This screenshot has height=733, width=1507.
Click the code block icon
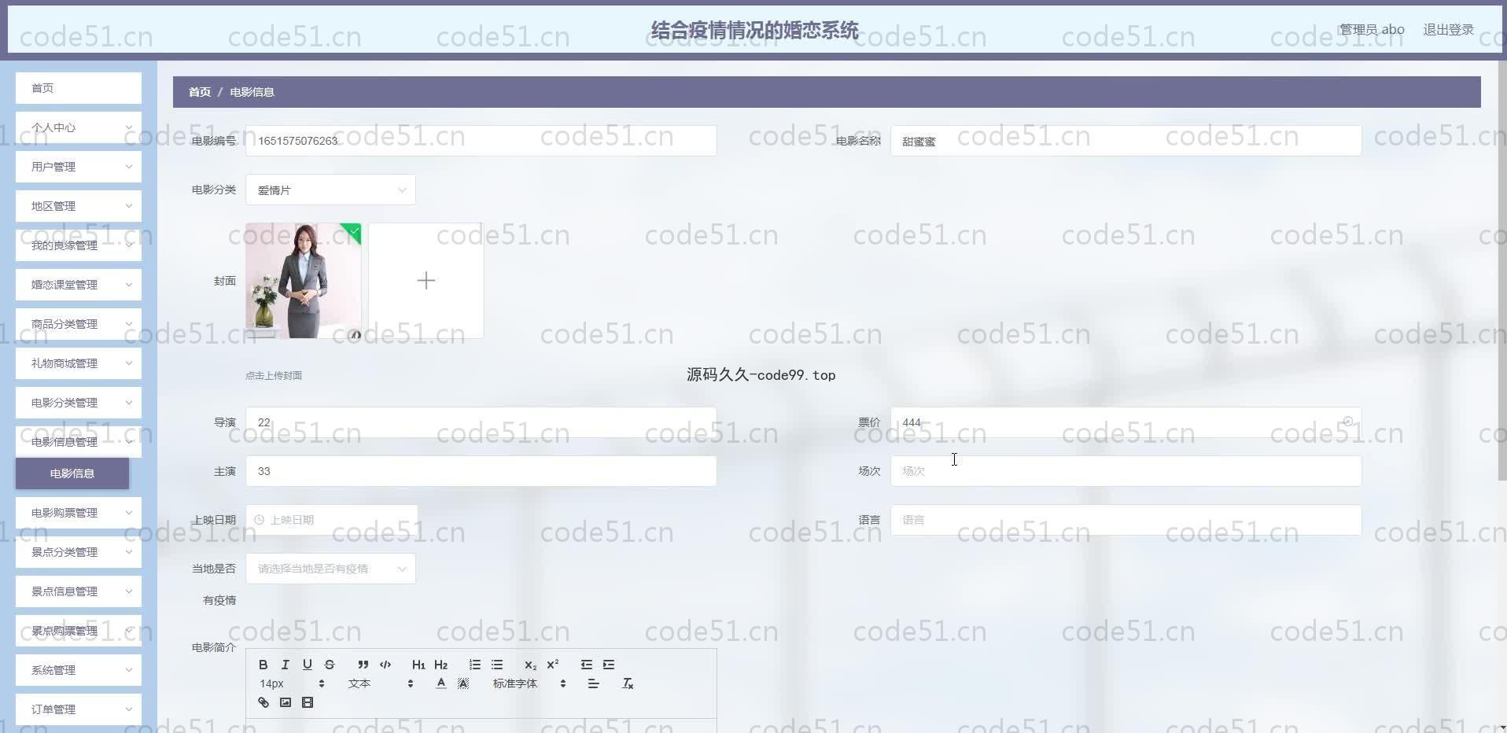(385, 665)
